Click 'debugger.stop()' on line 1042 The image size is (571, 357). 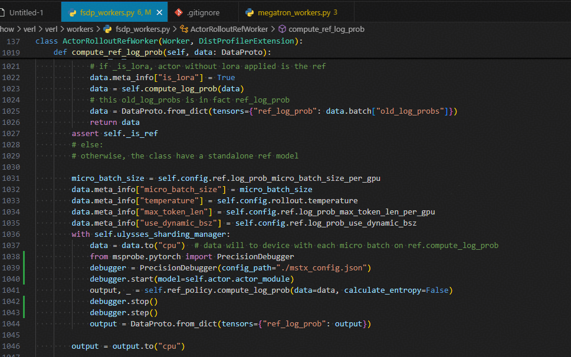tap(124, 302)
